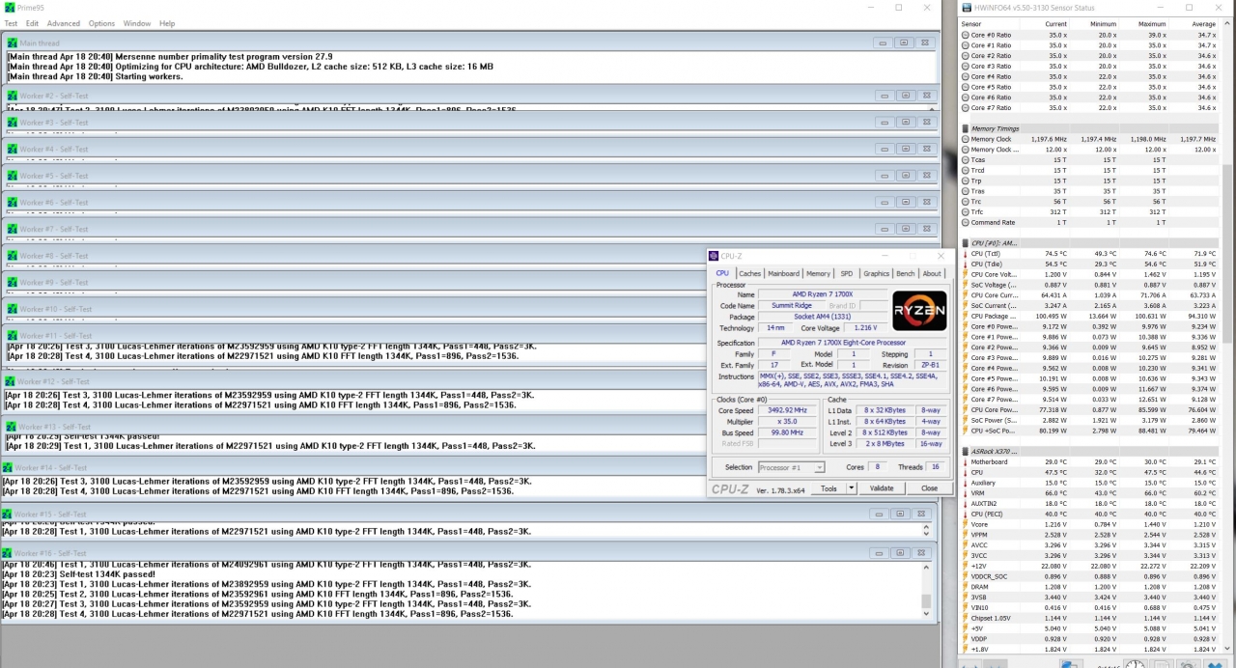Click the CPU-Z title bar icon
The image size is (1236, 668).
point(714,256)
